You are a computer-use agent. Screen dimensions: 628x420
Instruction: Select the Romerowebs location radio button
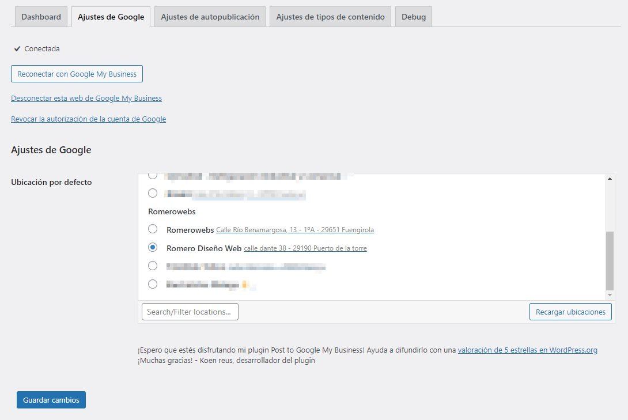(x=153, y=229)
